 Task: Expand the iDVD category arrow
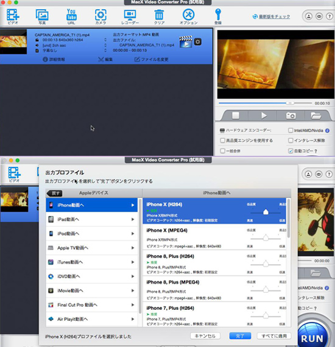133,276
